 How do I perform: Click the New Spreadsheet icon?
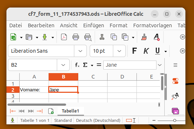tap(13, 37)
